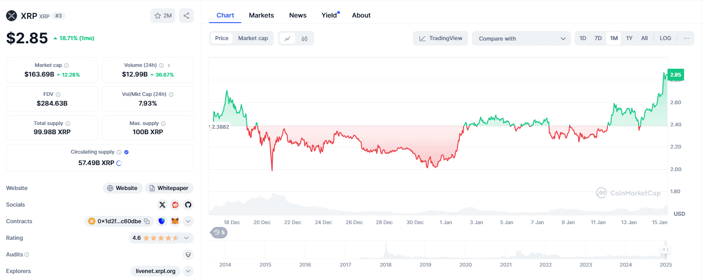Image resolution: width=703 pixels, height=279 pixels.
Task: Share the XRP page via share icon
Action: (186, 16)
